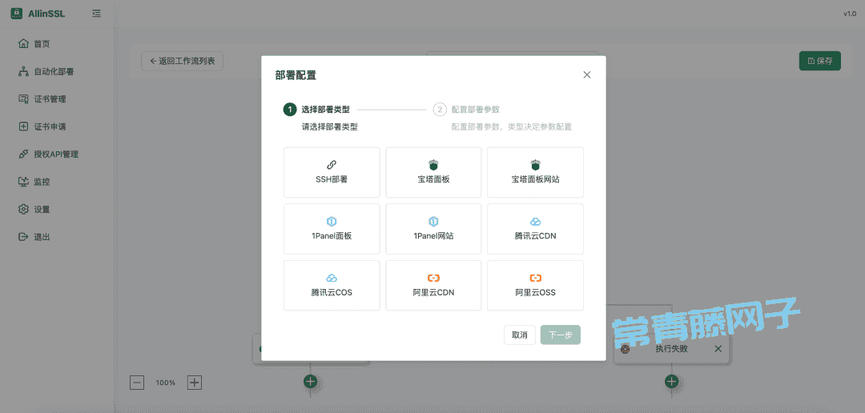Click the 腾讯云COS cloud icon
The image size is (865, 413).
[x=332, y=278]
